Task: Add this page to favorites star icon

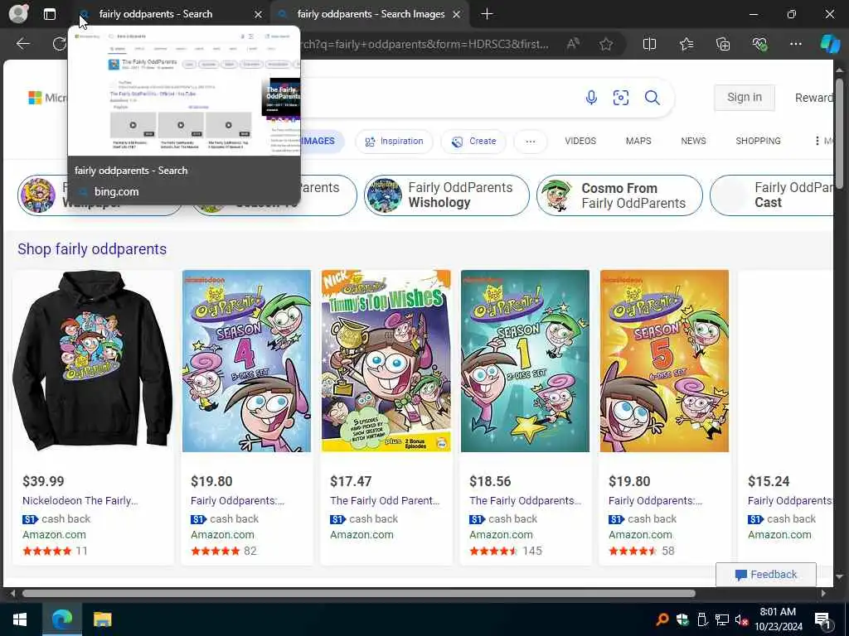Action: pyautogui.click(x=606, y=44)
